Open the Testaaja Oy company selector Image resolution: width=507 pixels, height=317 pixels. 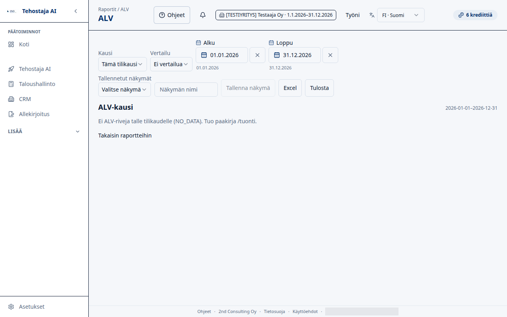276,15
